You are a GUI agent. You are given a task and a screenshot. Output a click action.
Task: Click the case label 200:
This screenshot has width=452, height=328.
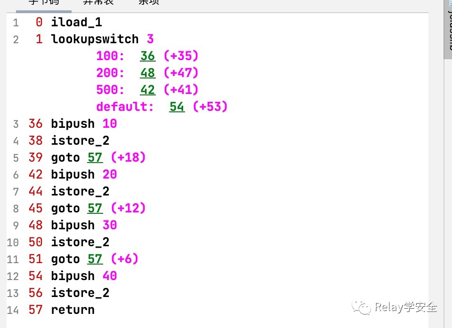point(110,73)
